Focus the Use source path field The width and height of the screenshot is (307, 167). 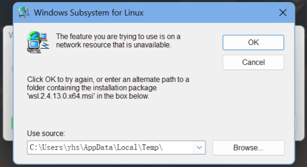111,147
